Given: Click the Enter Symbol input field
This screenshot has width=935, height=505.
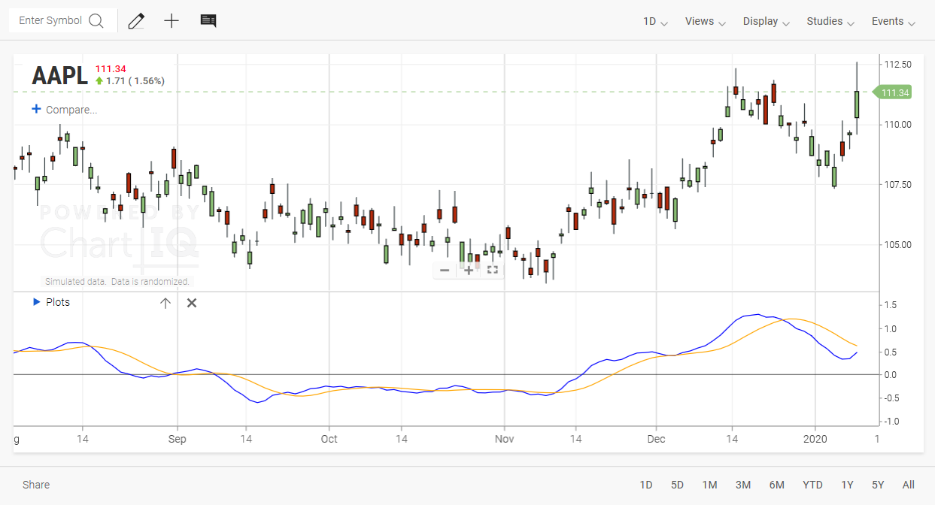Looking at the screenshot, I should (x=50, y=21).
